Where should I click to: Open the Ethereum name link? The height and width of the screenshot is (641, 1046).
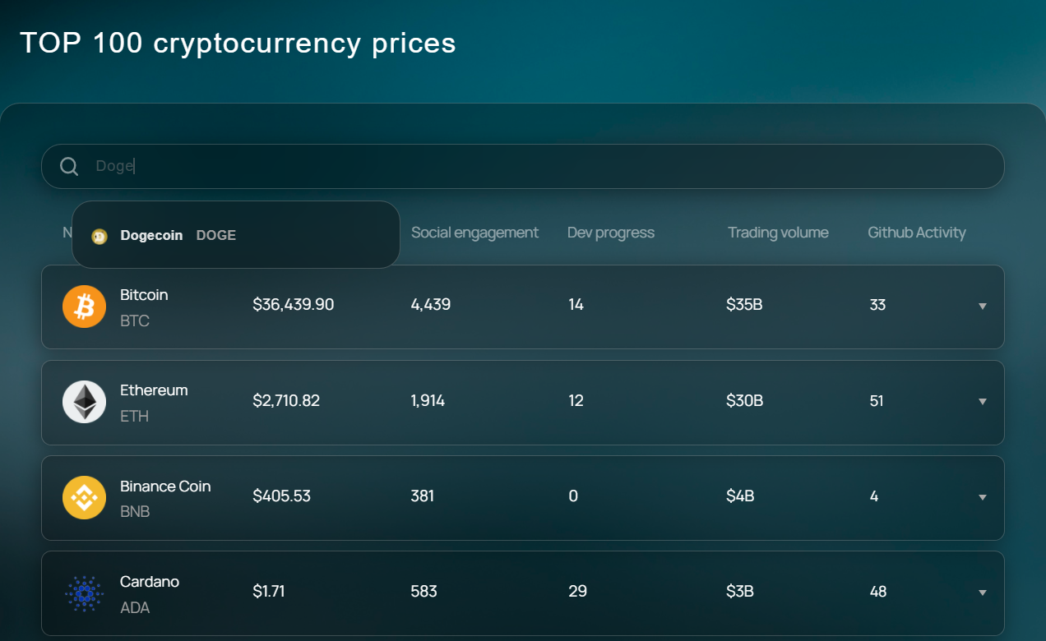[154, 390]
